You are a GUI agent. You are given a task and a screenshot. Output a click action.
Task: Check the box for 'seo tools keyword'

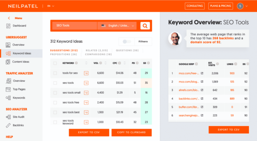[55, 122]
